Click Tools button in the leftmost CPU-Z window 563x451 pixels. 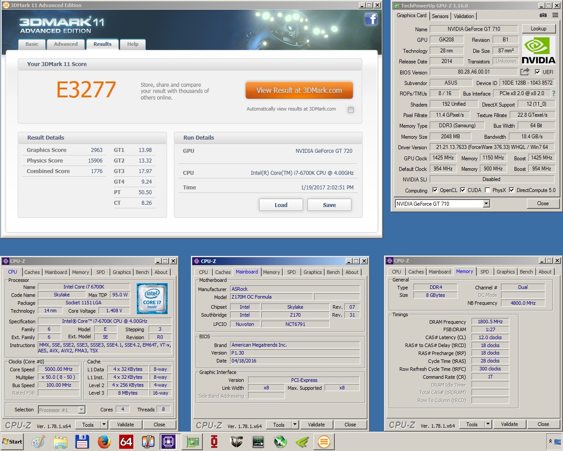click(88, 425)
